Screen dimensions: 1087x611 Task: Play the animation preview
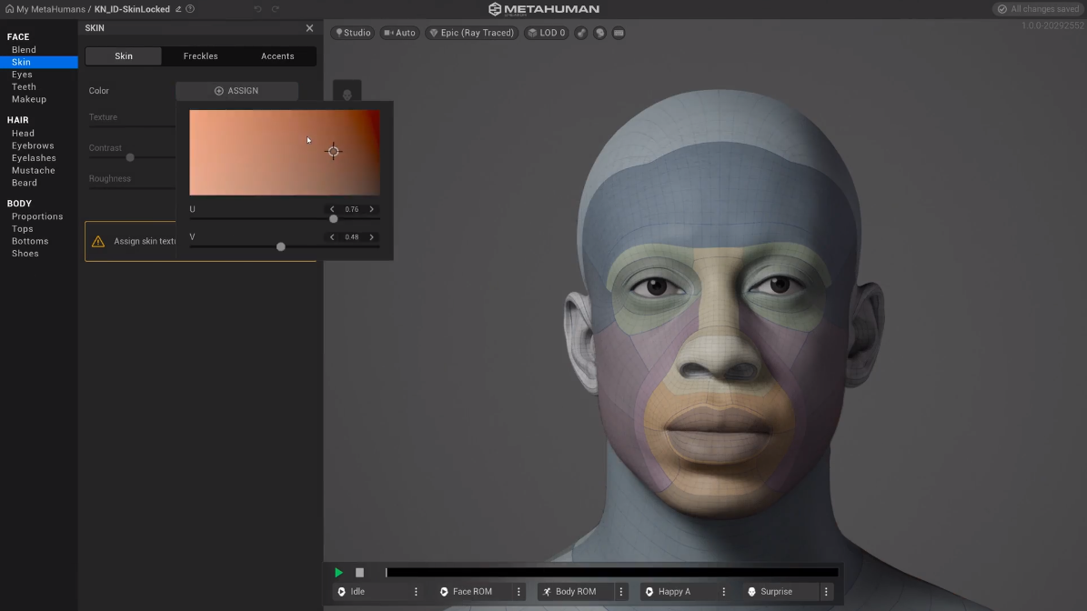tap(338, 572)
